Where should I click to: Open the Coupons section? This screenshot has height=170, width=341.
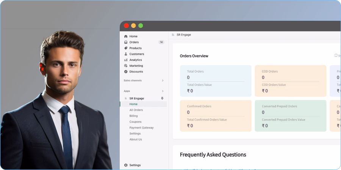[135, 122]
